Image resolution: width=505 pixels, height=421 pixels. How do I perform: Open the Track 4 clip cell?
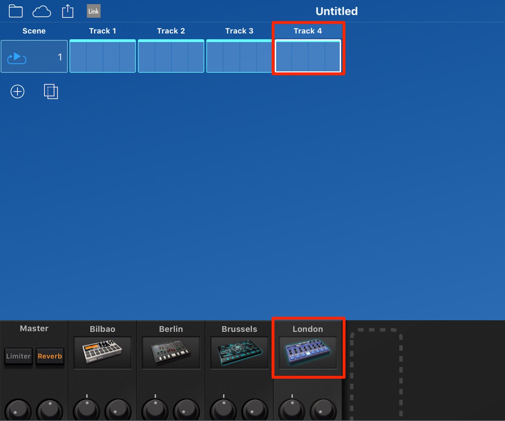coord(308,56)
